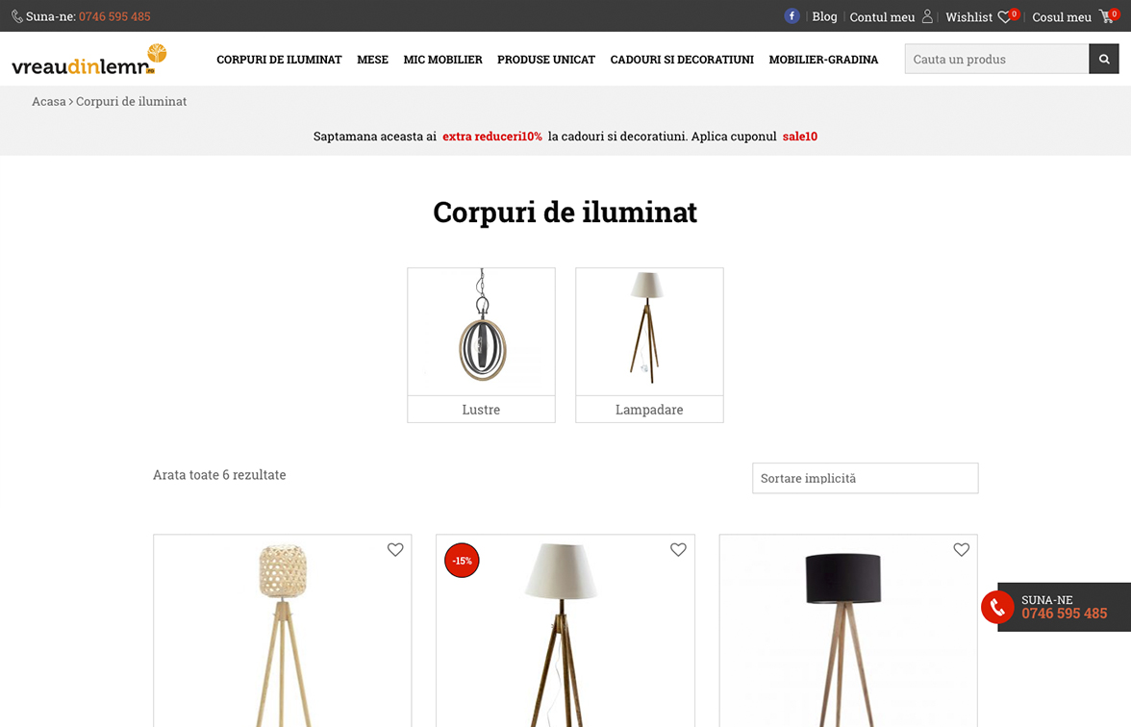The image size is (1131, 727).
Task: Expand the Cadouri si decoratiuni menu
Action: [x=682, y=60]
